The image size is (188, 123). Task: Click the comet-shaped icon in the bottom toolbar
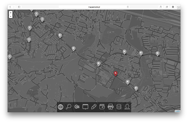[77, 107]
